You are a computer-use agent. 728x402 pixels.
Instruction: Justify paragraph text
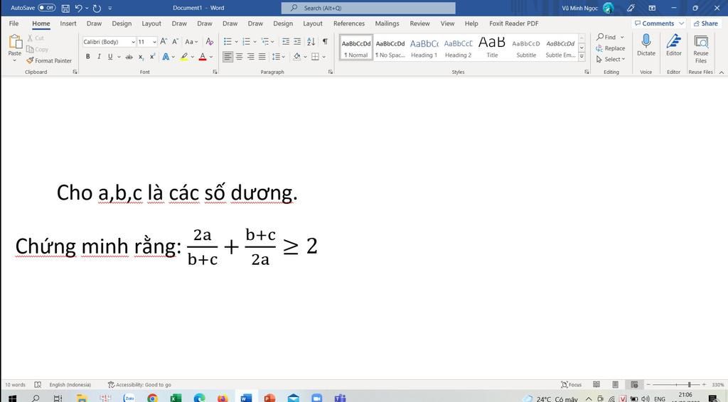(x=262, y=57)
